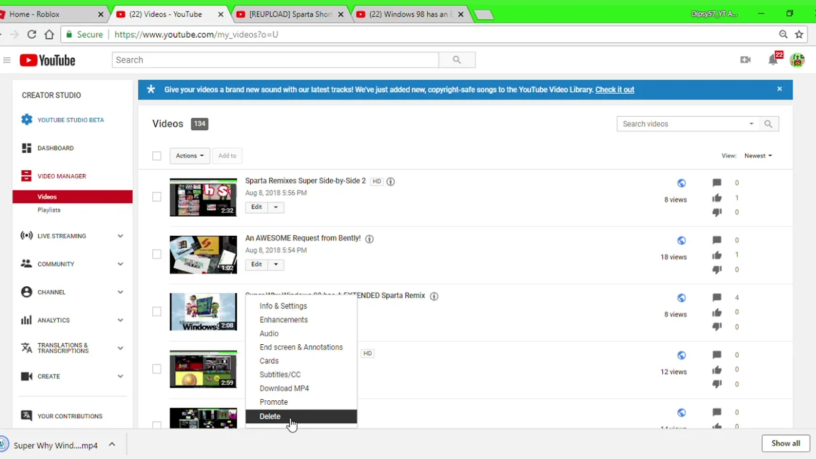Click the Dashboard icon in sidebar
Screen dimensions: 816x459
(26, 148)
